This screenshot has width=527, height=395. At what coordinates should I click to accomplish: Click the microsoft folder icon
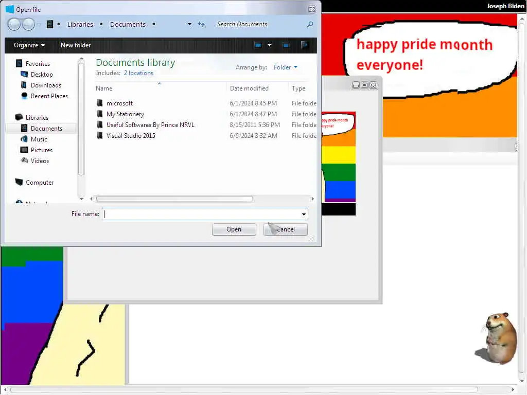pyautogui.click(x=100, y=103)
